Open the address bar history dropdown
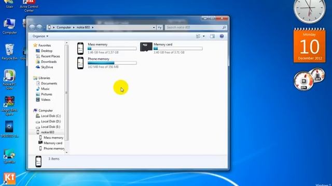Image resolution: width=332 pixels, height=186 pixels. [x=154, y=27]
